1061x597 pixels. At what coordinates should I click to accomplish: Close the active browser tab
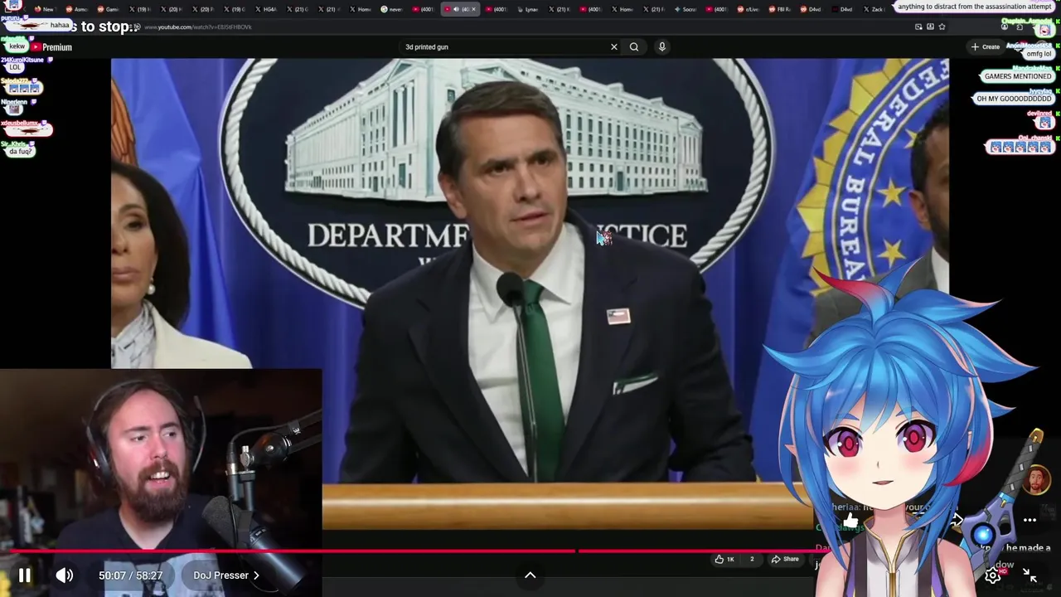[x=473, y=9]
